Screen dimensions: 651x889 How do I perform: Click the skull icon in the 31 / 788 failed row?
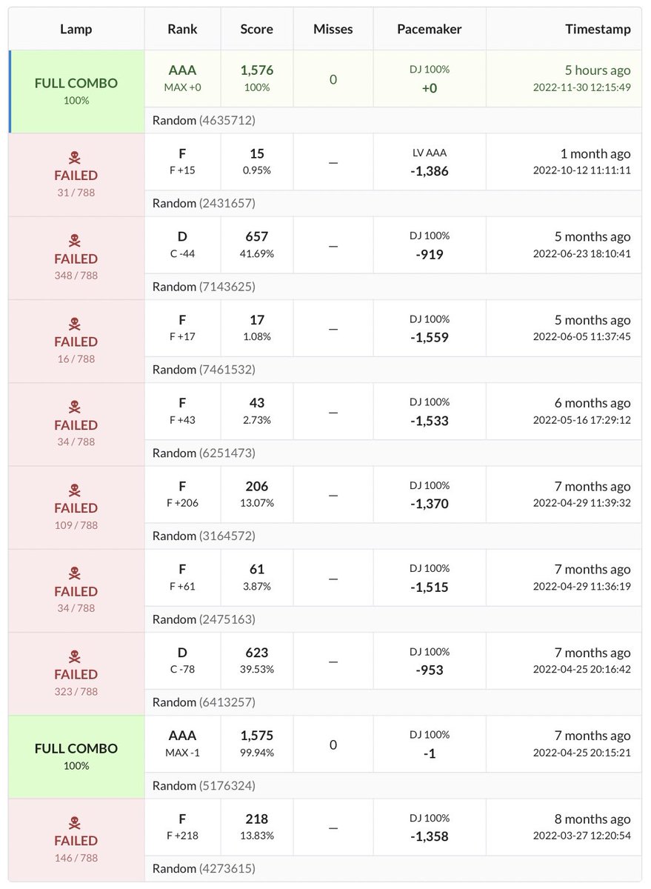click(76, 157)
